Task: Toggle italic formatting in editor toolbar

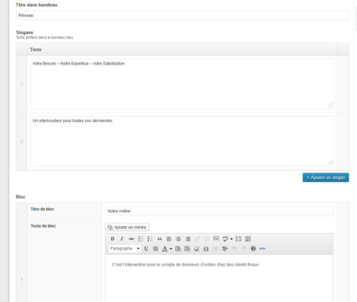Action: tap(122, 239)
